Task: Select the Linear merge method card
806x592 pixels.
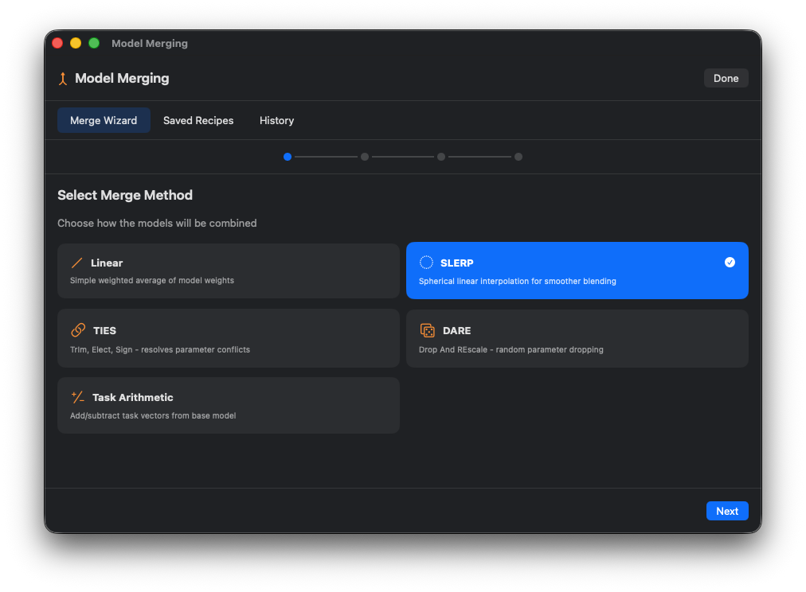Action: pos(229,271)
